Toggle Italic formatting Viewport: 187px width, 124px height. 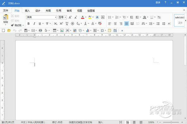point(34,24)
